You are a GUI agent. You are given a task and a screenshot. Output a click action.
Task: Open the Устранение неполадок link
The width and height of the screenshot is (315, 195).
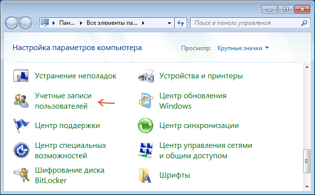pyautogui.click(x=76, y=76)
